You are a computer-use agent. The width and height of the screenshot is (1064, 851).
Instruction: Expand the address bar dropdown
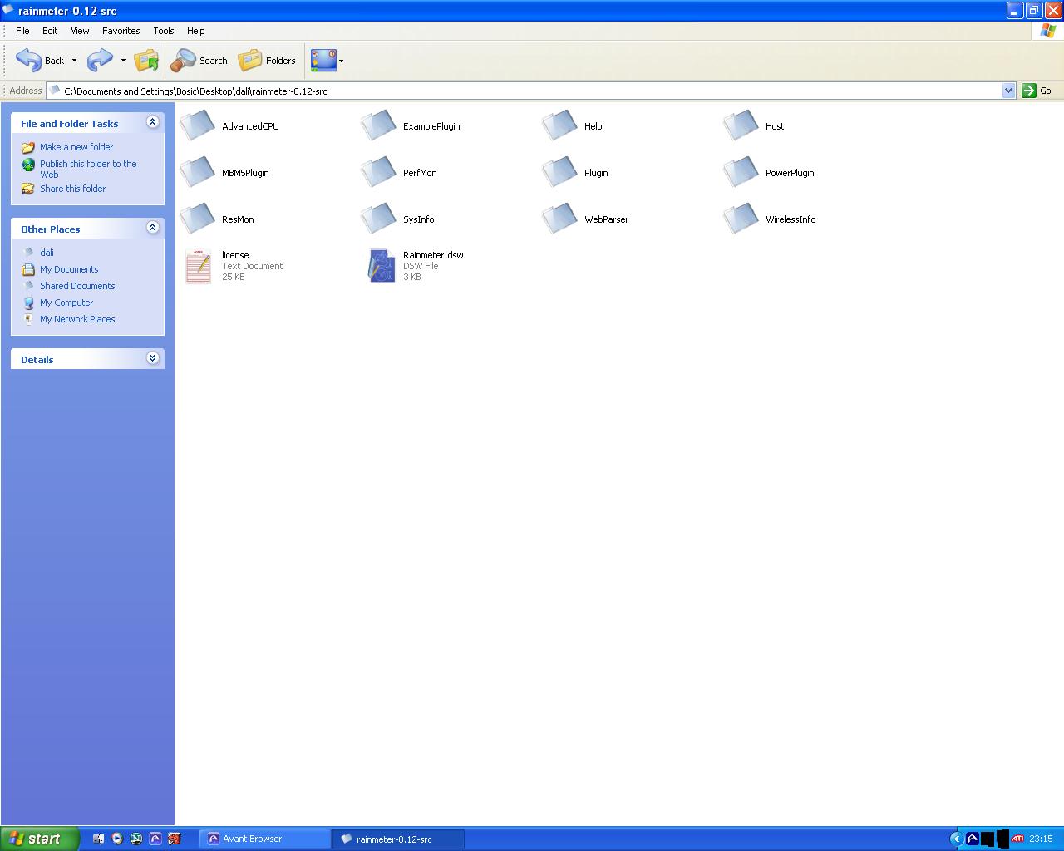click(x=1008, y=91)
